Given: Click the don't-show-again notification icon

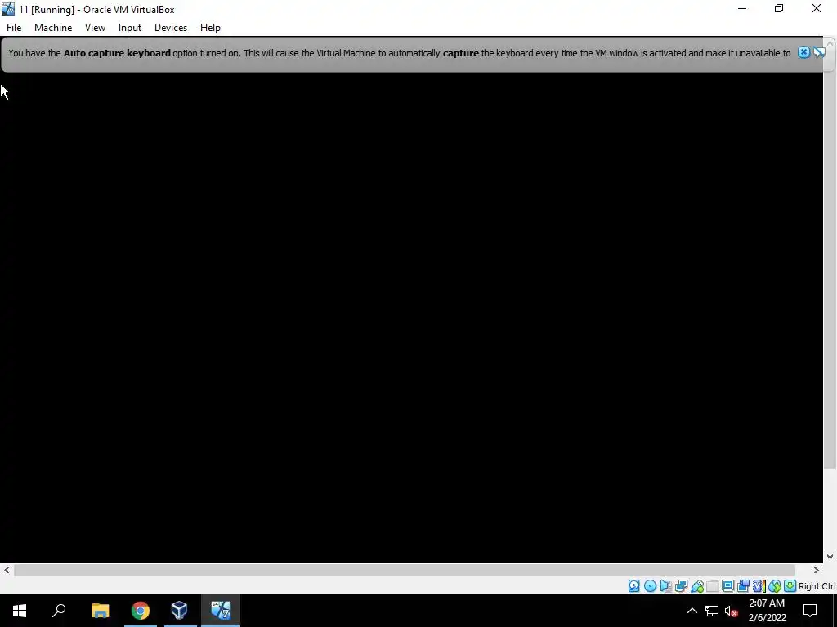Looking at the screenshot, I should coord(819,52).
